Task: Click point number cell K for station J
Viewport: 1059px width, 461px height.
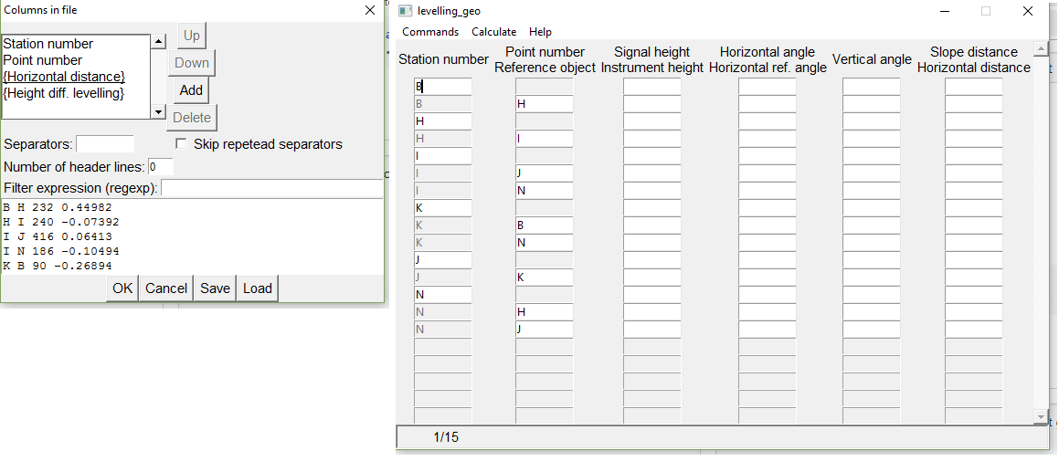Action: click(545, 278)
